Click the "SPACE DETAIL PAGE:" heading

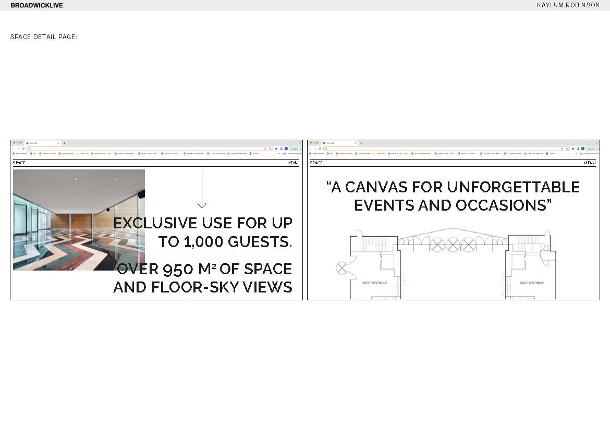click(x=44, y=36)
